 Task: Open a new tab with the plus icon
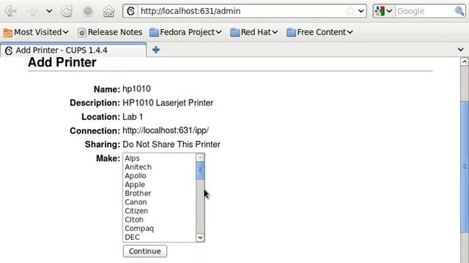[156, 50]
